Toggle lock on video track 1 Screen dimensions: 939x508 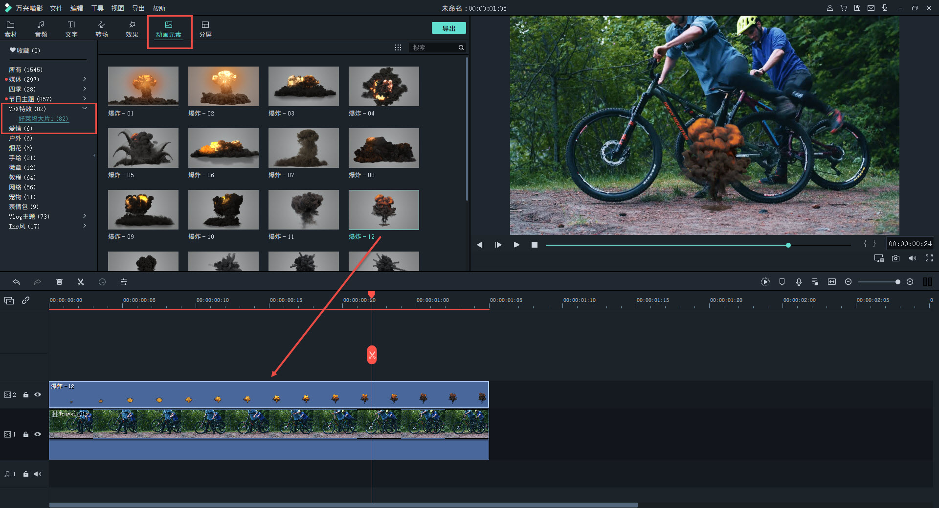[26, 435]
